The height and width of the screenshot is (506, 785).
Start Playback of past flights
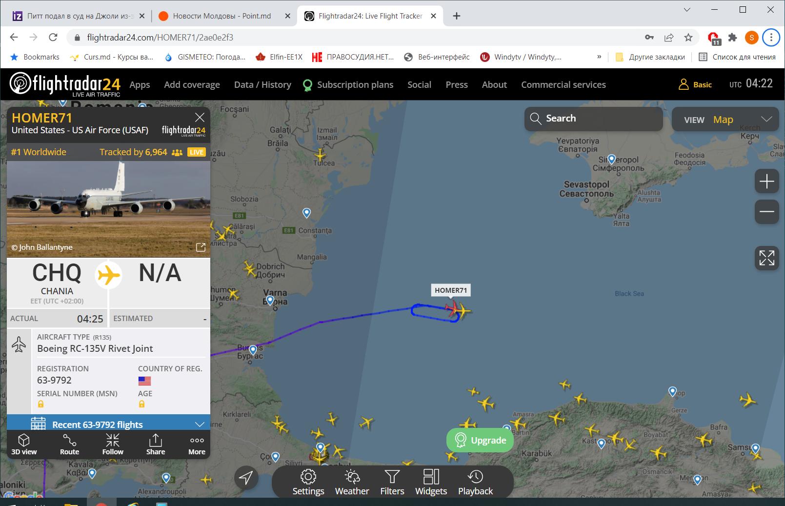point(476,483)
